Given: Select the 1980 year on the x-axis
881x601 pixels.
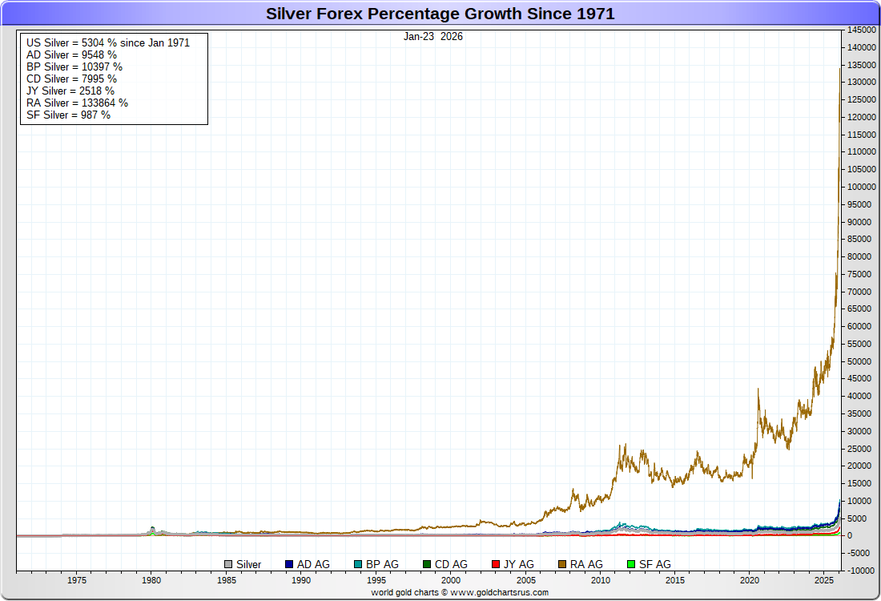Looking at the screenshot, I should (x=151, y=580).
